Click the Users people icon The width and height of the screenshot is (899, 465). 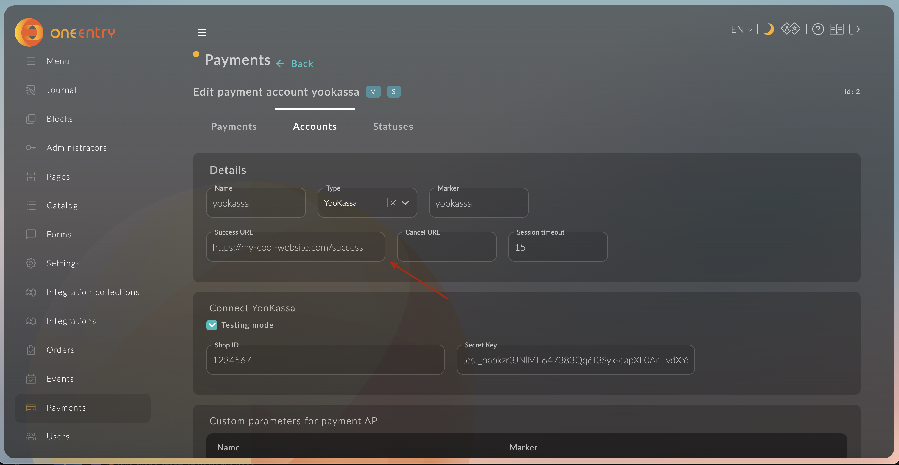click(31, 436)
